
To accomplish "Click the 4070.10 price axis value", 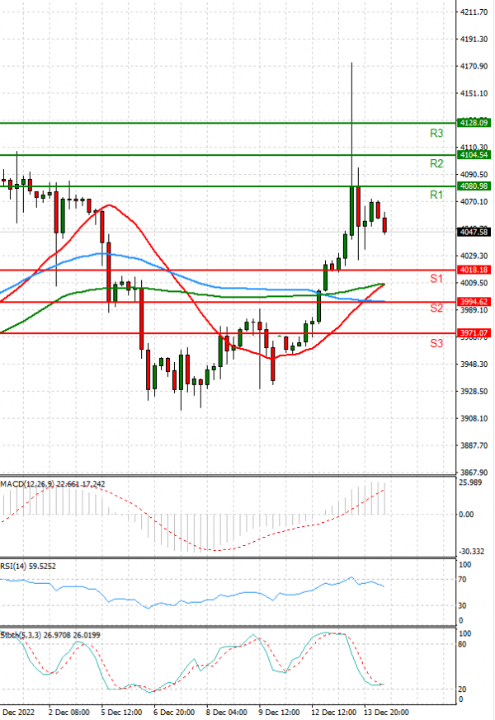I will coord(474,201).
